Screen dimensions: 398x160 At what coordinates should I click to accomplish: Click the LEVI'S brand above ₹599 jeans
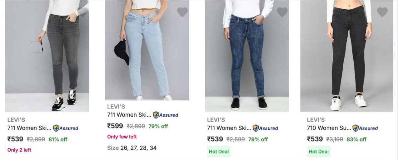(x=116, y=107)
